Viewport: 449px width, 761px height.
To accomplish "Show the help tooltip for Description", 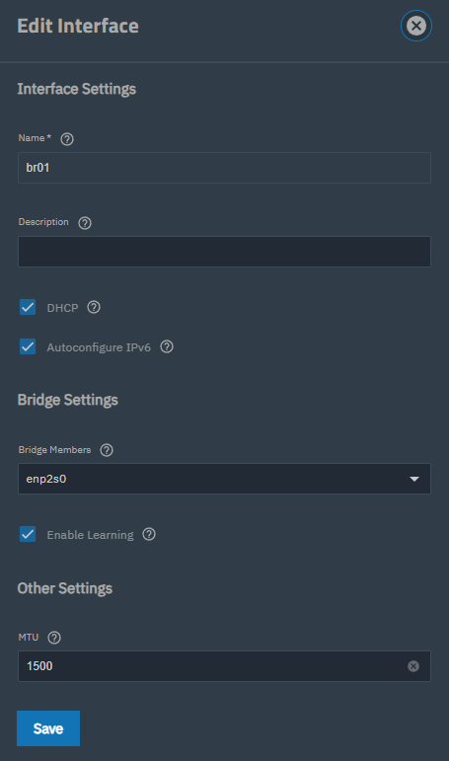I will click(x=85, y=223).
